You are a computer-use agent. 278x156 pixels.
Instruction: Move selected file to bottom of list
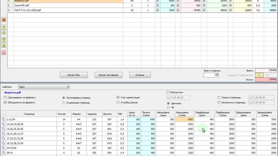click(x=4, y=45)
